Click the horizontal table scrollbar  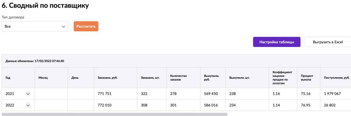point(114,114)
